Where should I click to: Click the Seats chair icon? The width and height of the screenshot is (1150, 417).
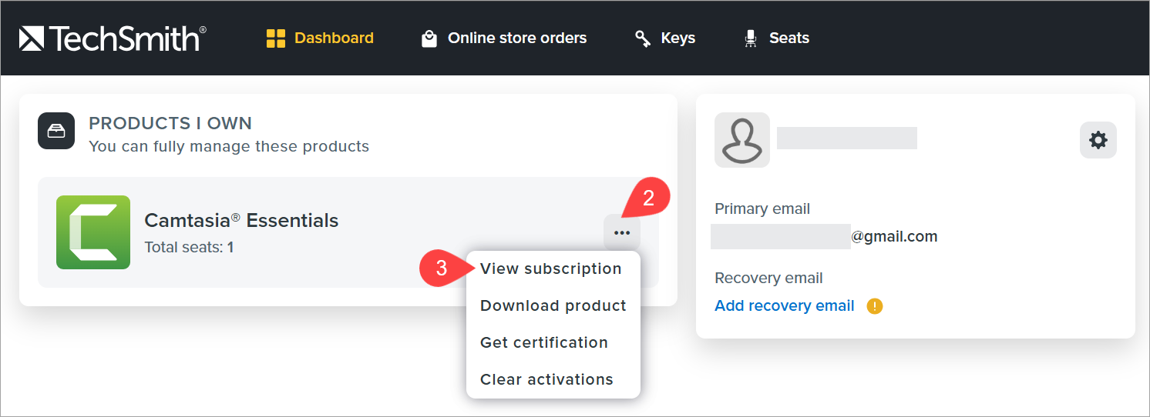click(750, 38)
